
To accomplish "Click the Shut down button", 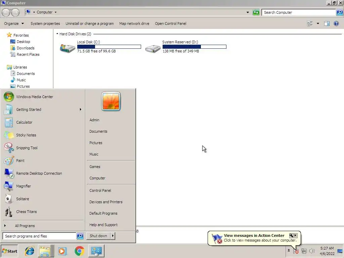I will [x=98, y=236].
